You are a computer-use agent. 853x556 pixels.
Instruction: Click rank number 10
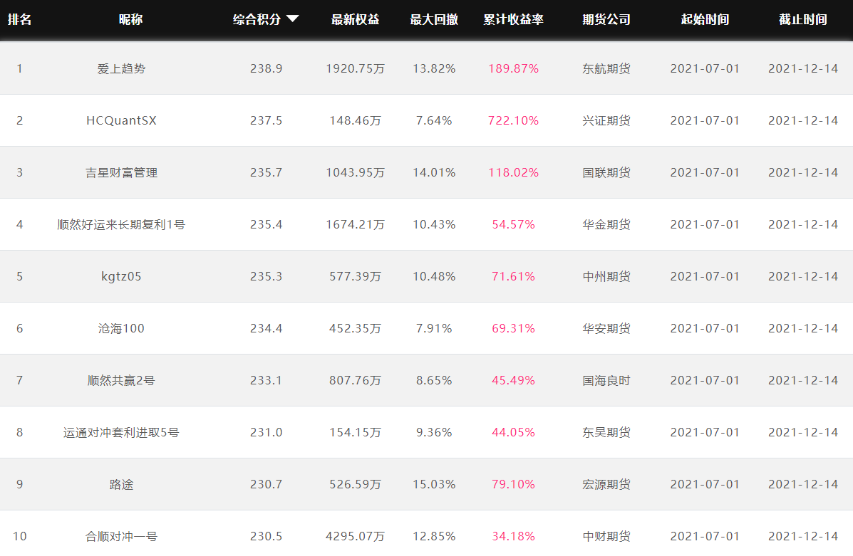pyautogui.click(x=19, y=537)
